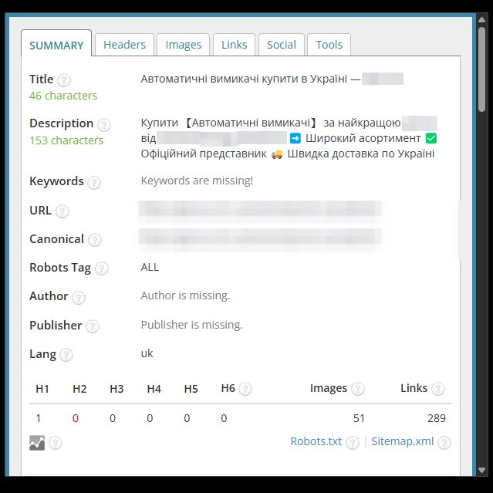Select the SUMMARY tab
493x493 pixels.
tap(56, 44)
